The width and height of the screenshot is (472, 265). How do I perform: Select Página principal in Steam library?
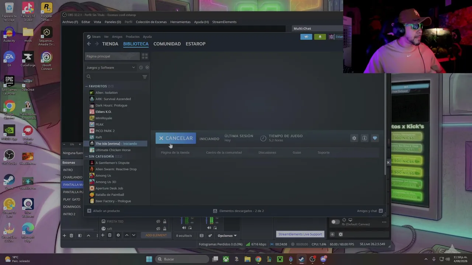112,56
